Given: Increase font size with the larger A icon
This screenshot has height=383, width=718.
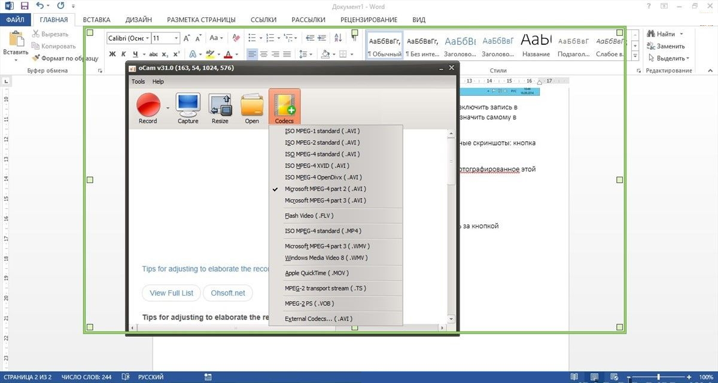Looking at the screenshot, I should coord(187,38).
